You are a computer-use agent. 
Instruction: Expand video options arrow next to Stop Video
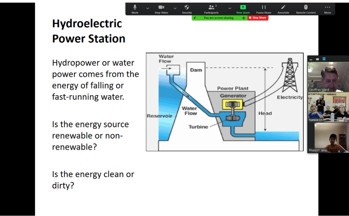(x=175, y=8)
